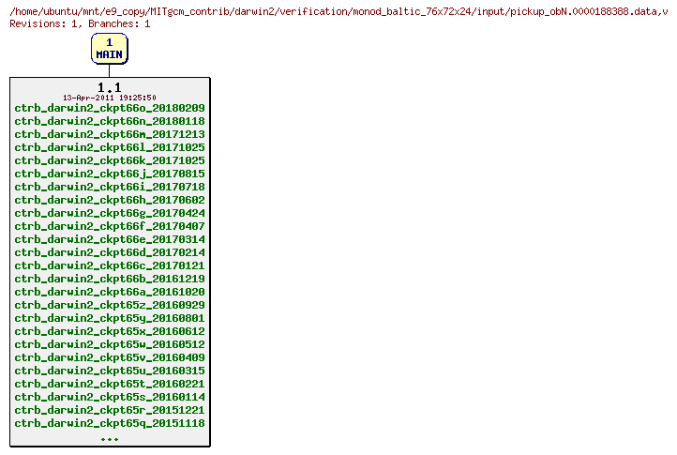Viewport: 677px width, 455px height.
Task: Select tag ctrb_darwin2_ckpt66j_20170815
Action: click(110, 174)
